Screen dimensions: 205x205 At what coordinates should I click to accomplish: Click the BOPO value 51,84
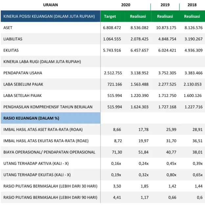tap(144, 152)
